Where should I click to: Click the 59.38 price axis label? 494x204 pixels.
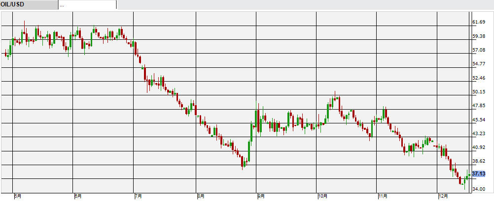coord(479,36)
